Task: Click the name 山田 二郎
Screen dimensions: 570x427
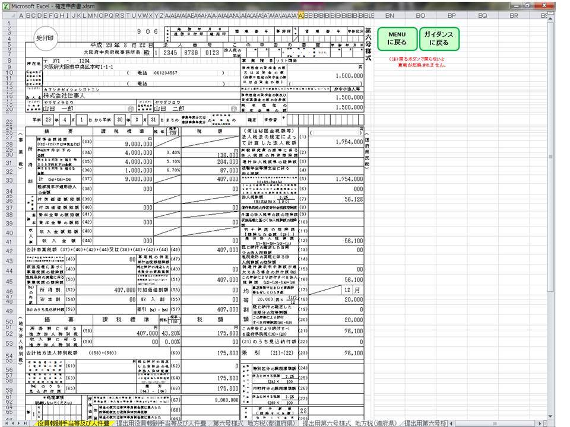Action: [x=169, y=109]
